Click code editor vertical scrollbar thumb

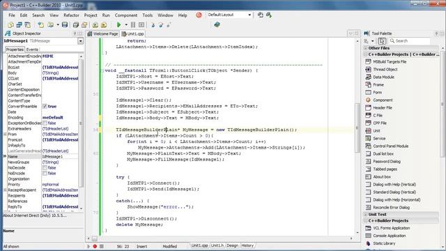[x=357, y=128]
